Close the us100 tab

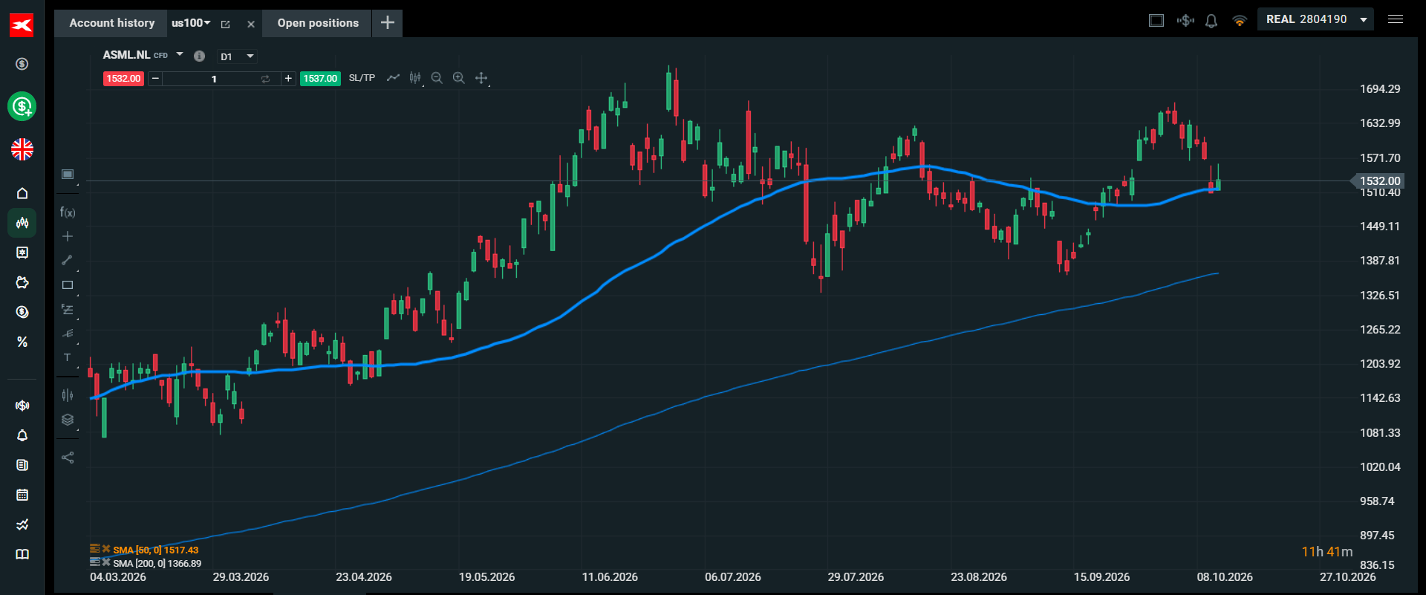[251, 24]
